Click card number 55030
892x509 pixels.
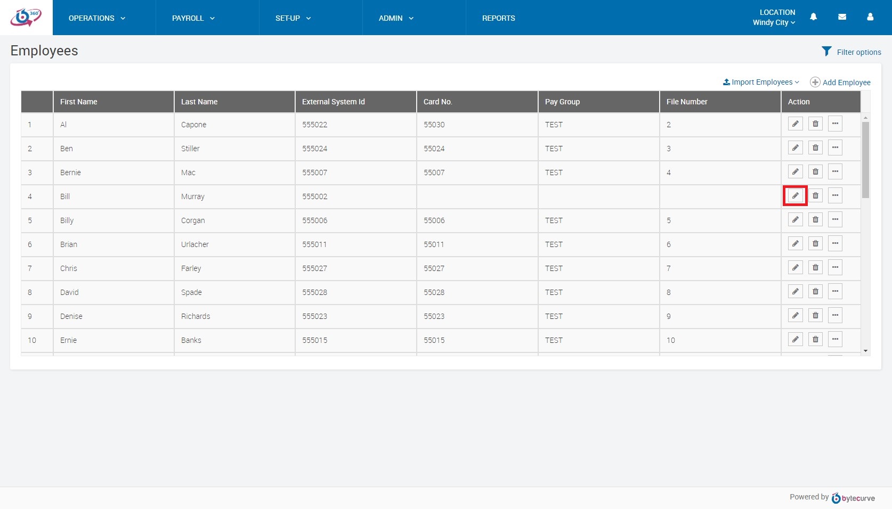point(434,125)
